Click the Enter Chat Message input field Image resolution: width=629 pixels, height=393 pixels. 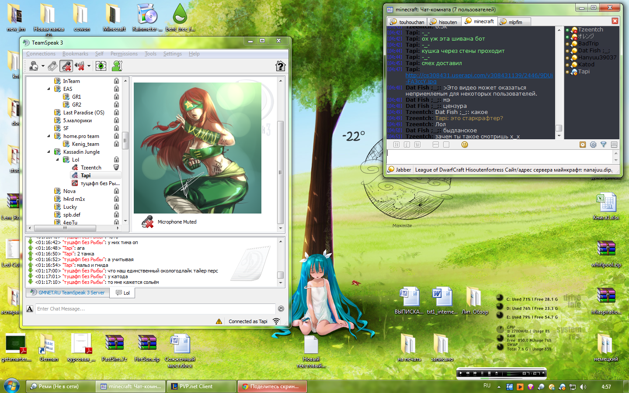[156, 309]
